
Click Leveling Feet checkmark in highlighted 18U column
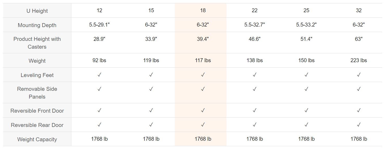click(x=203, y=75)
